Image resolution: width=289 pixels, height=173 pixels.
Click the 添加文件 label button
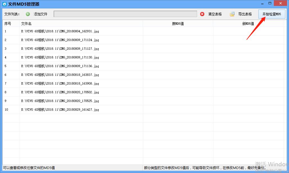pyautogui.click(x=40, y=14)
